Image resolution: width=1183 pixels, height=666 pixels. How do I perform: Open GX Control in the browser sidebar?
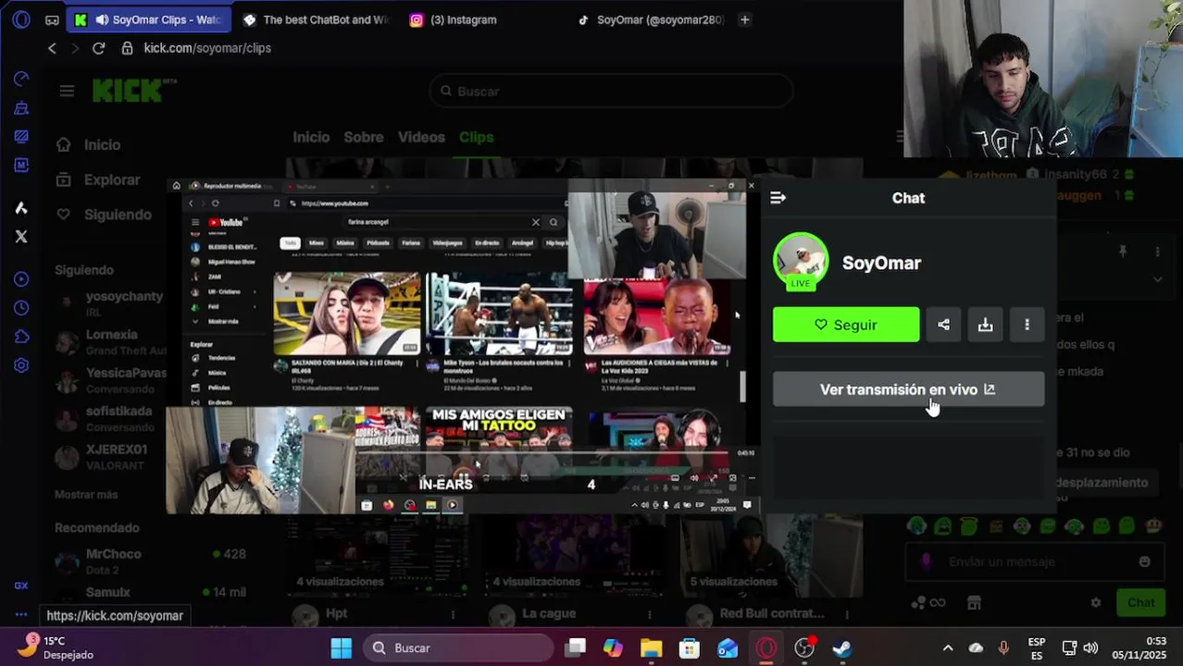pos(21,79)
